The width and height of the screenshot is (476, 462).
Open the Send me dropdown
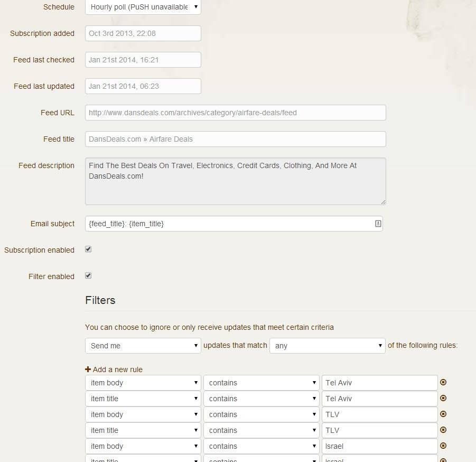tap(143, 346)
